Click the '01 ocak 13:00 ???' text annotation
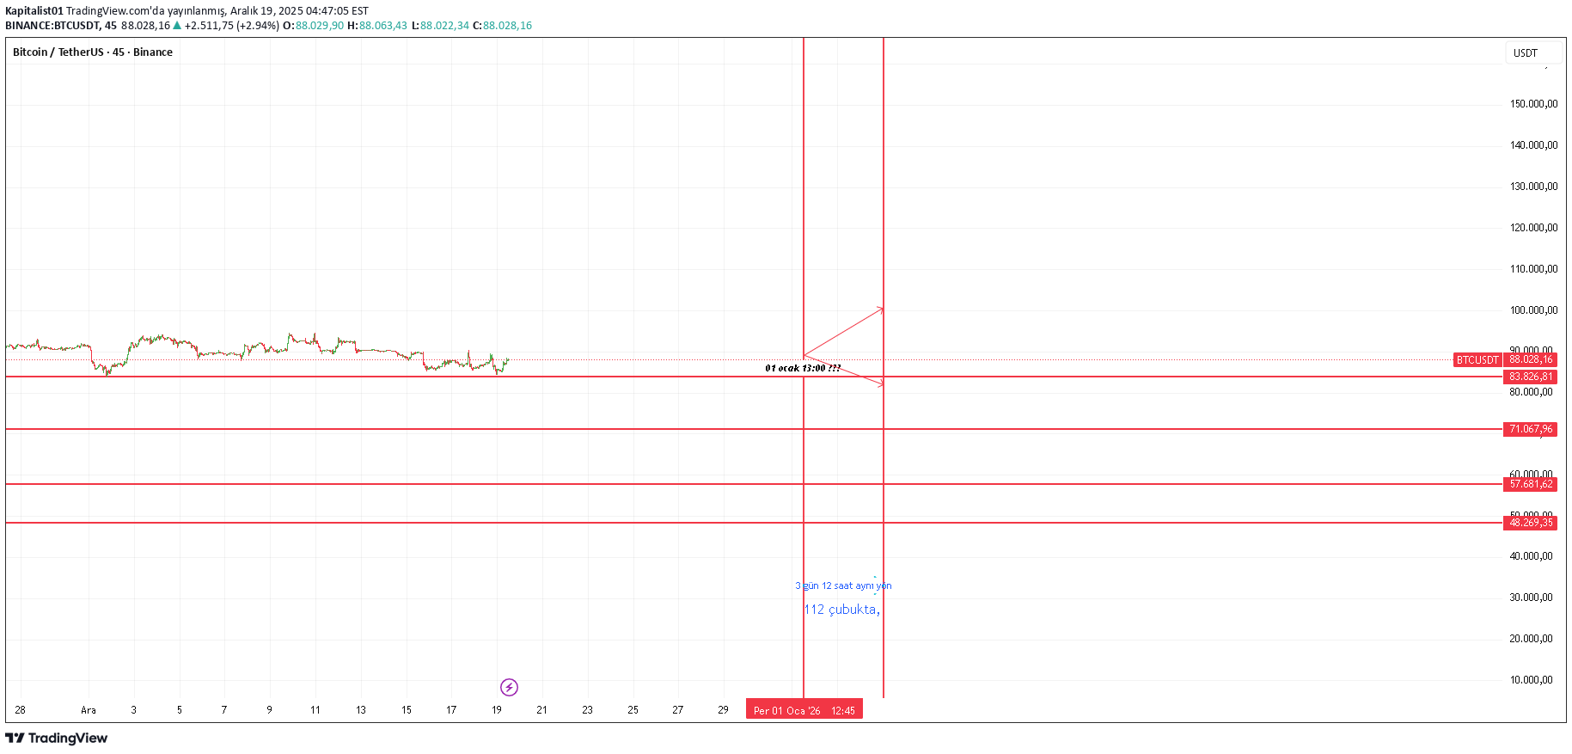This screenshot has width=1572, height=754. point(803,368)
